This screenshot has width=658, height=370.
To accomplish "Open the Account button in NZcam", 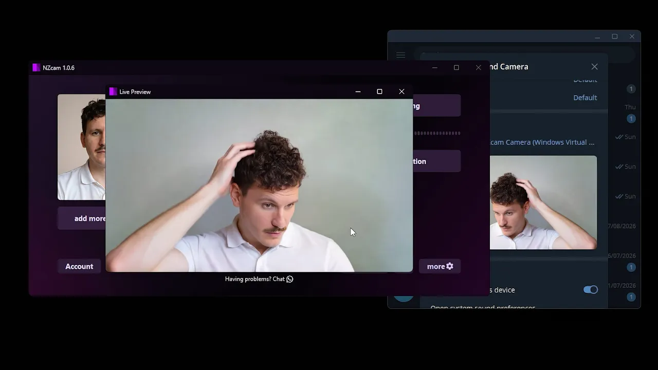I will (x=79, y=266).
